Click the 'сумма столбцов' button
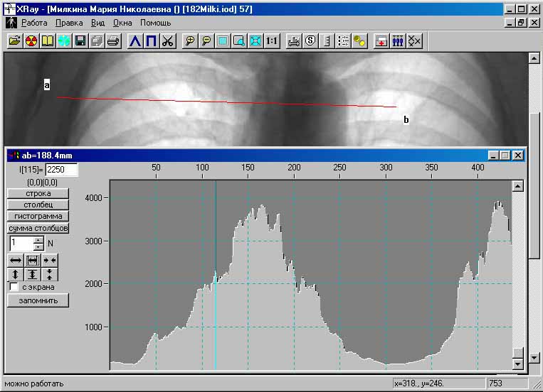Screen dimensions: 543x392 (38, 228)
